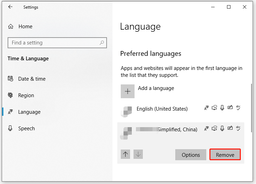Click the English (United States) flag thumbnail
Image resolution: width=256 pixels, height=184 pixels.
point(126,112)
